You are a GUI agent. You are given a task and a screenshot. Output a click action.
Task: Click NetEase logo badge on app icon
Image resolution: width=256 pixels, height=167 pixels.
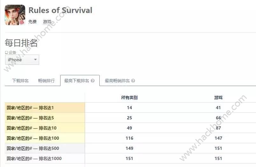click(x=22, y=22)
